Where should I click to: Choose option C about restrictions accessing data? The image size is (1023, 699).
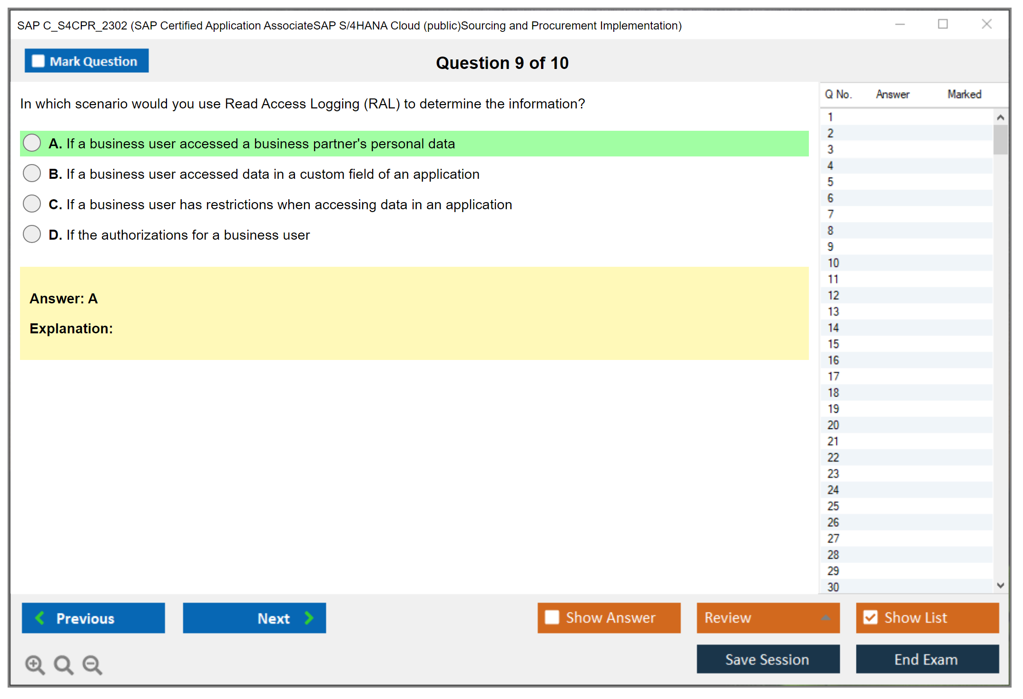pyautogui.click(x=32, y=204)
